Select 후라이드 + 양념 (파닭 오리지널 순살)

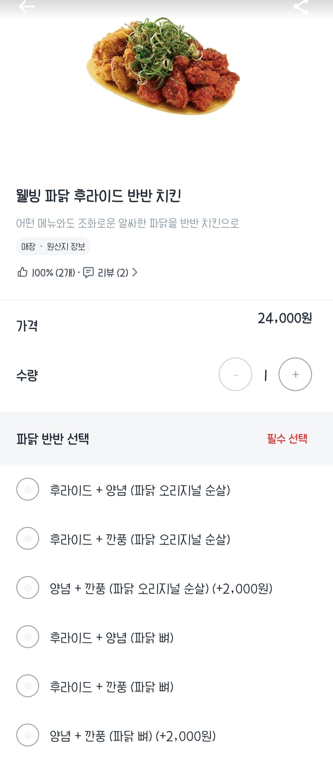pos(28,489)
